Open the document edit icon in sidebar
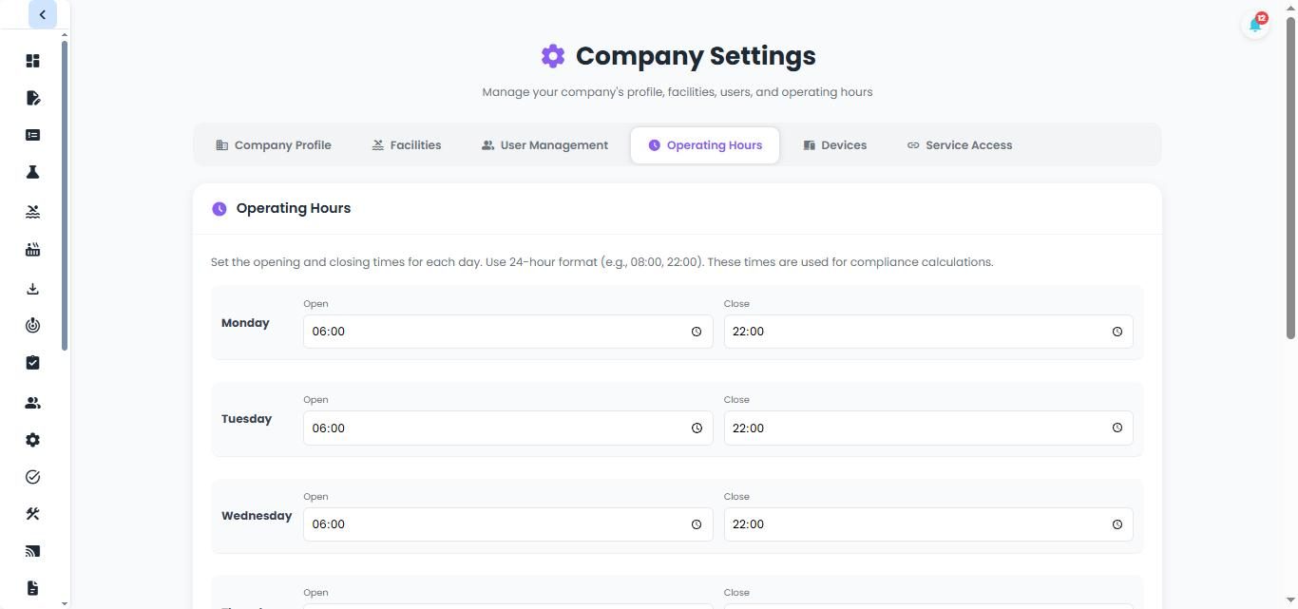The height and width of the screenshot is (609, 1298). tap(32, 98)
